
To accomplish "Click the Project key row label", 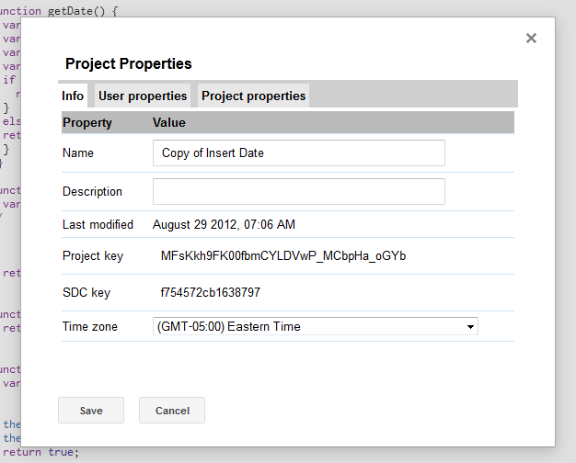I will tap(93, 256).
